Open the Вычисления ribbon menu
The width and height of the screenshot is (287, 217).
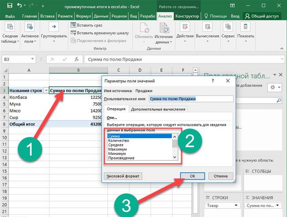click(208, 33)
